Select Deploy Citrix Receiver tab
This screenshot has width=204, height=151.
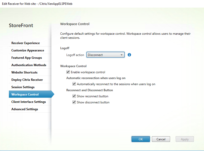(x=27, y=80)
